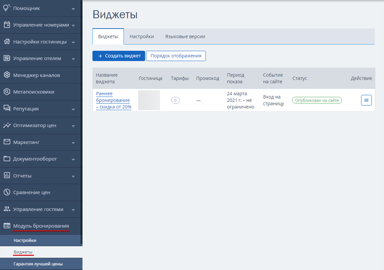
Task: Click the Виджеты page heading
Action: click(115, 14)
